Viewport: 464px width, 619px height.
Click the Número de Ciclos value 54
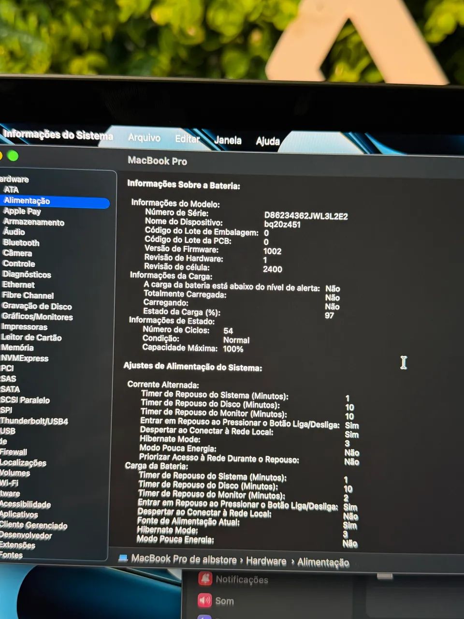tap(228, 331)
